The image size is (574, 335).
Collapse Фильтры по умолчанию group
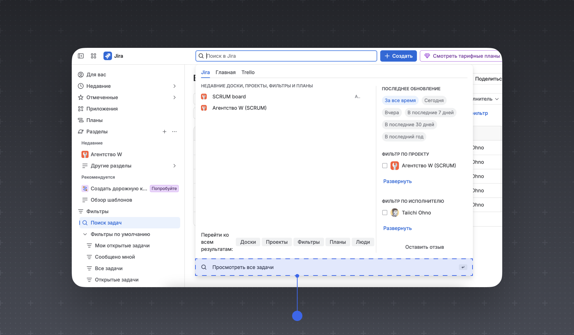[x=85, y=234]
